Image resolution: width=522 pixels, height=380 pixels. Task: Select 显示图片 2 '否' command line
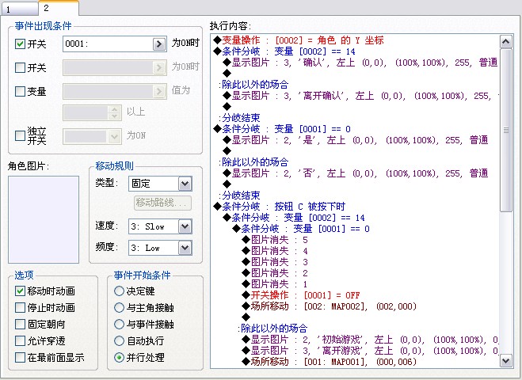click(355, 173)
